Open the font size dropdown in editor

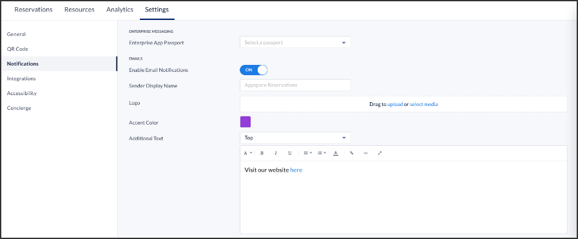click(247, 153)
